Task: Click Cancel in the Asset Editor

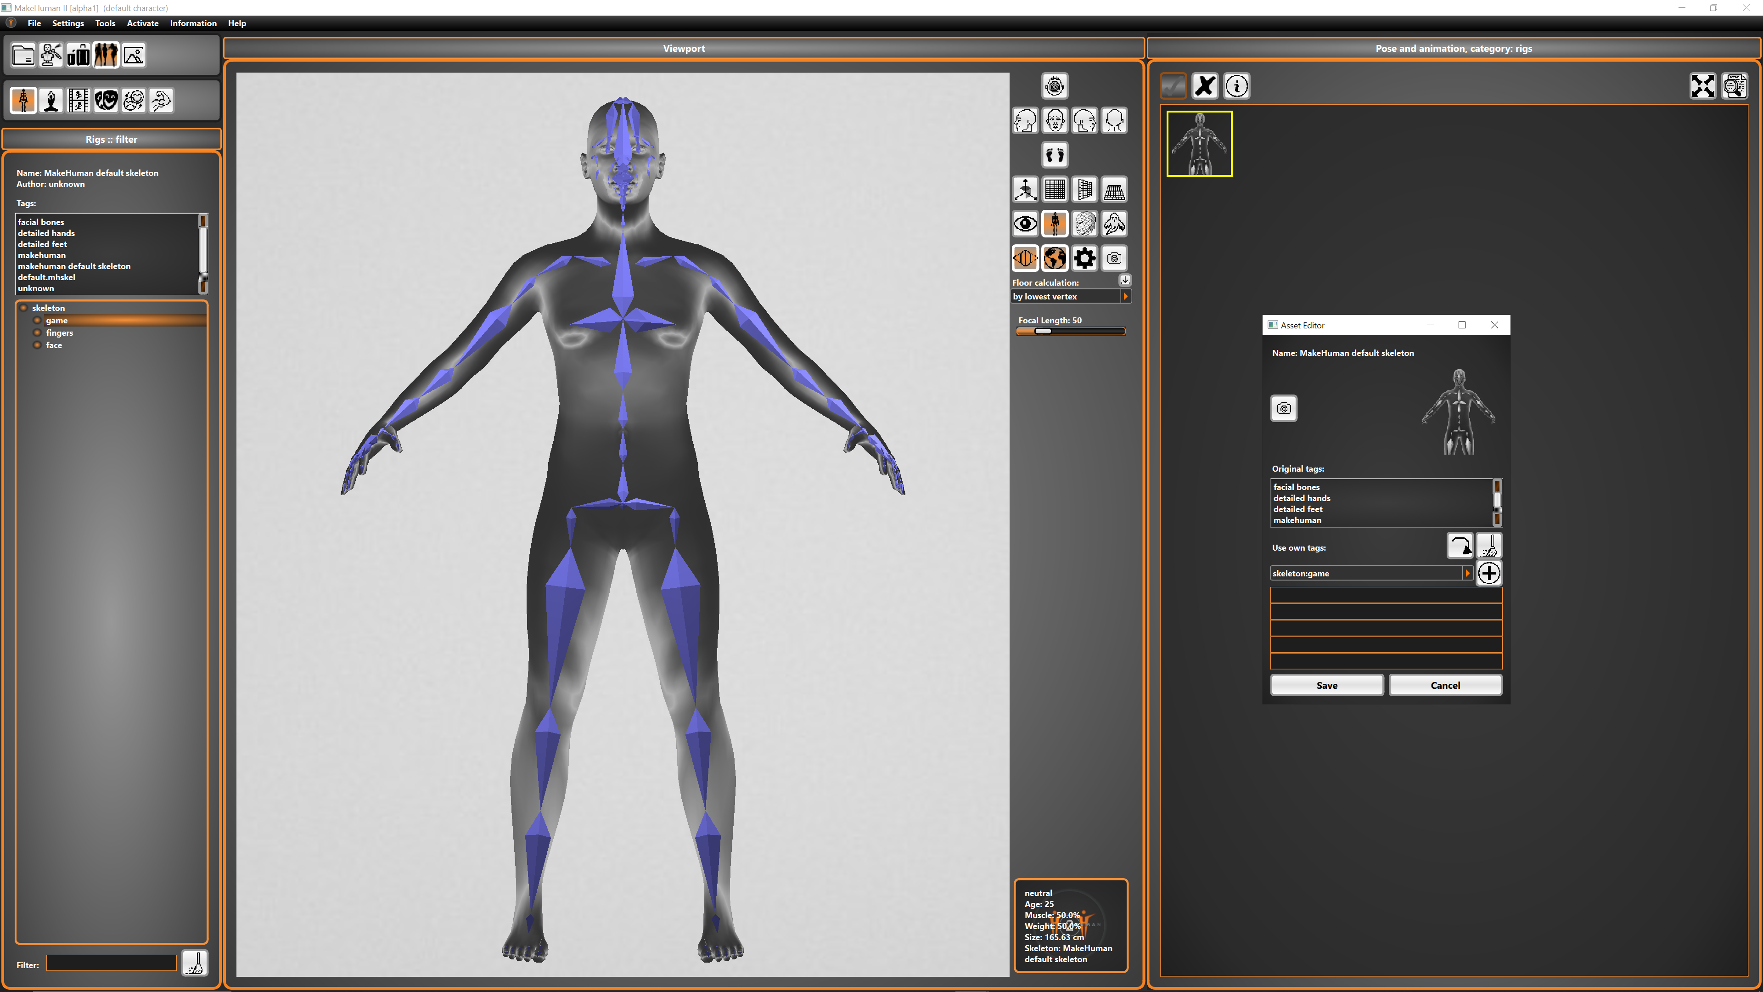Action: click(x=1445, y=685)
